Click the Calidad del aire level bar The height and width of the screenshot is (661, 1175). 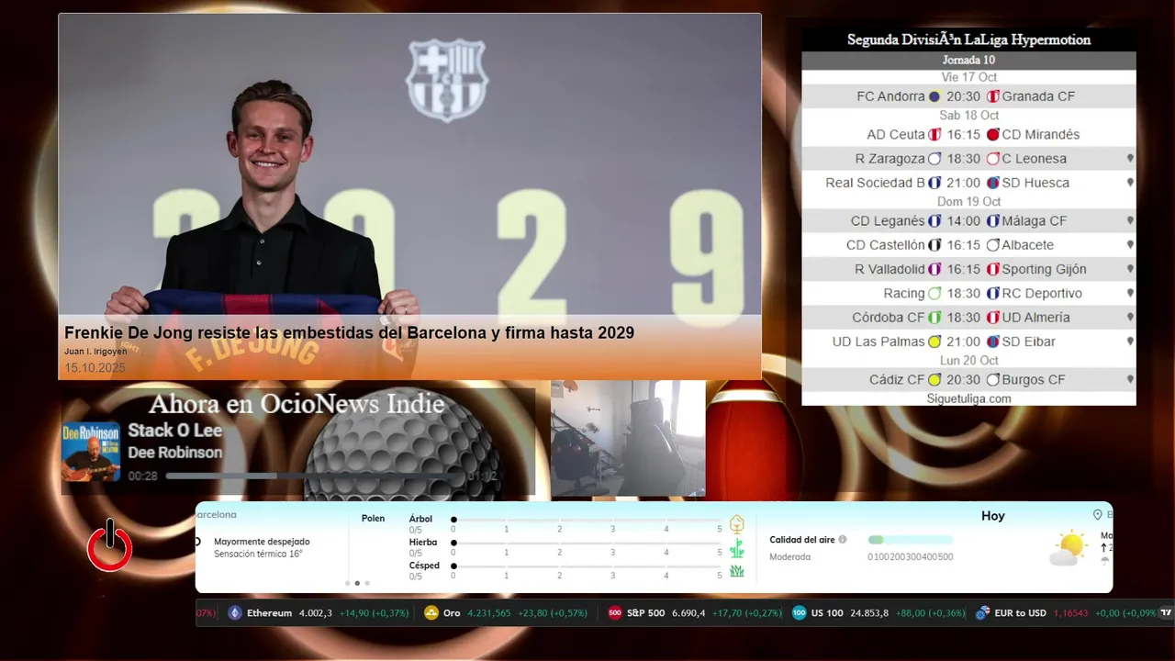click(x=911, y=540)
